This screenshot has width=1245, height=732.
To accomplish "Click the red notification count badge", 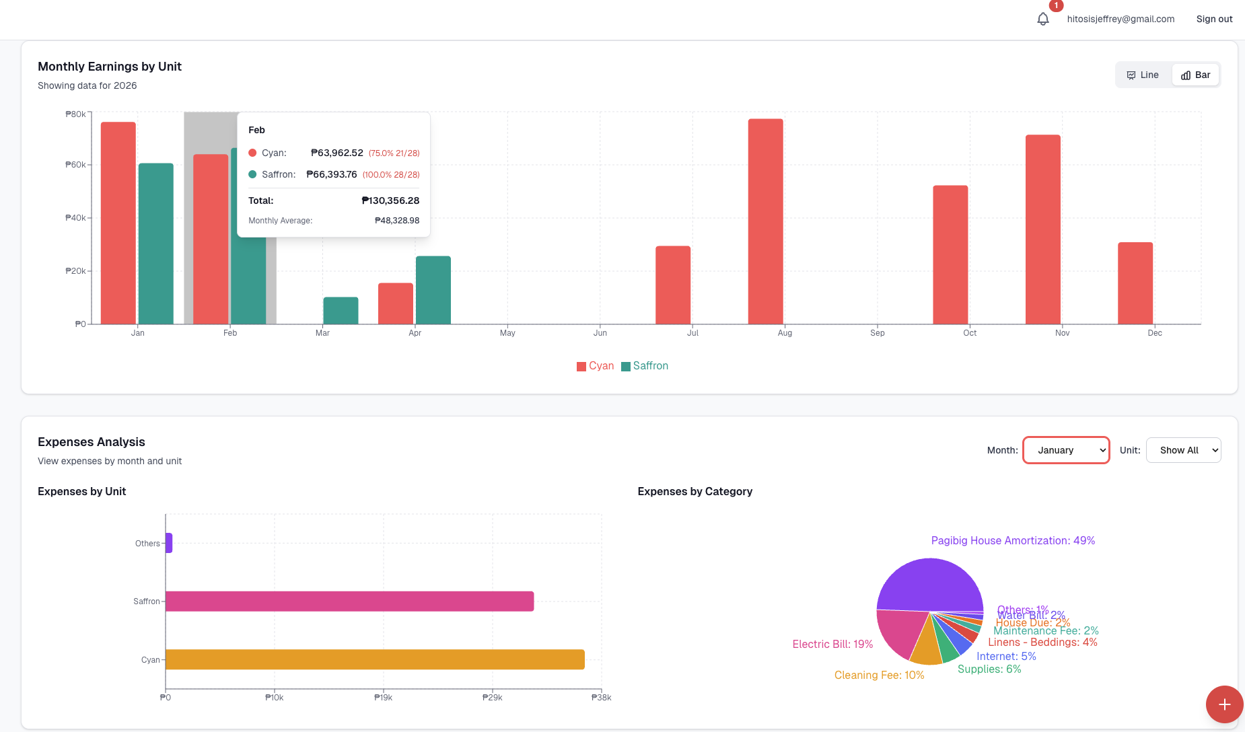I will (1056, 5).
